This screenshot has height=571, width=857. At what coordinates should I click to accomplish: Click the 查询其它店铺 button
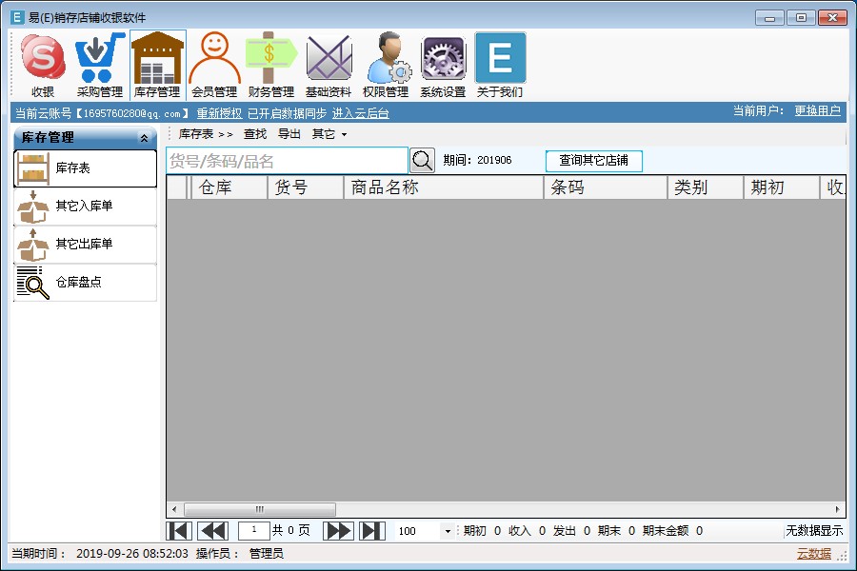[x=593, y=161]
